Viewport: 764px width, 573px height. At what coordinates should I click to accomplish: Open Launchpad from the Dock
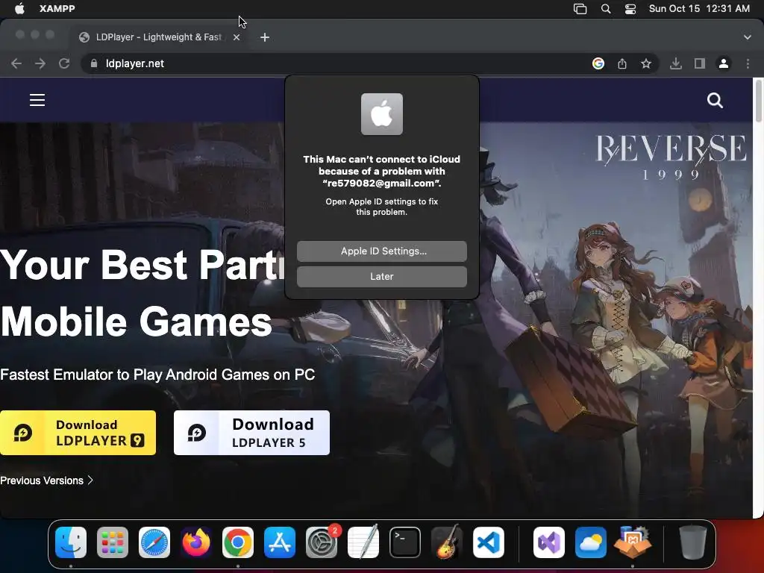[113, 542]
